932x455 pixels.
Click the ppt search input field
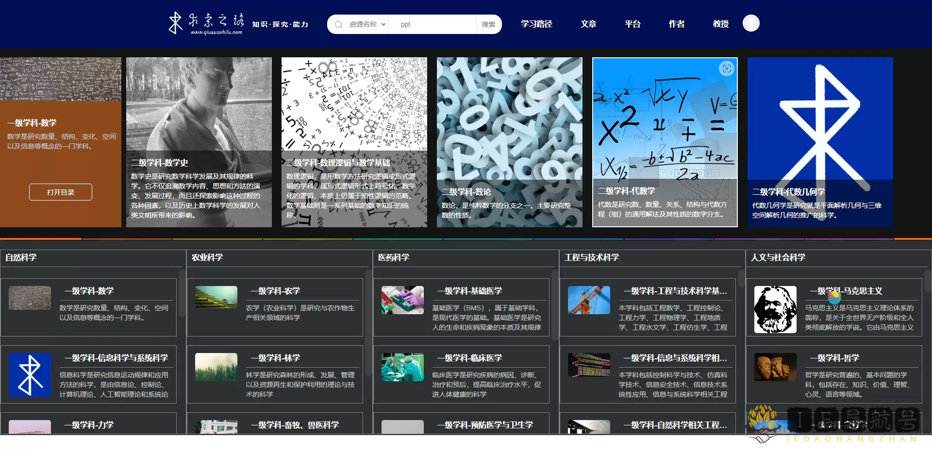tap(432, 24)
